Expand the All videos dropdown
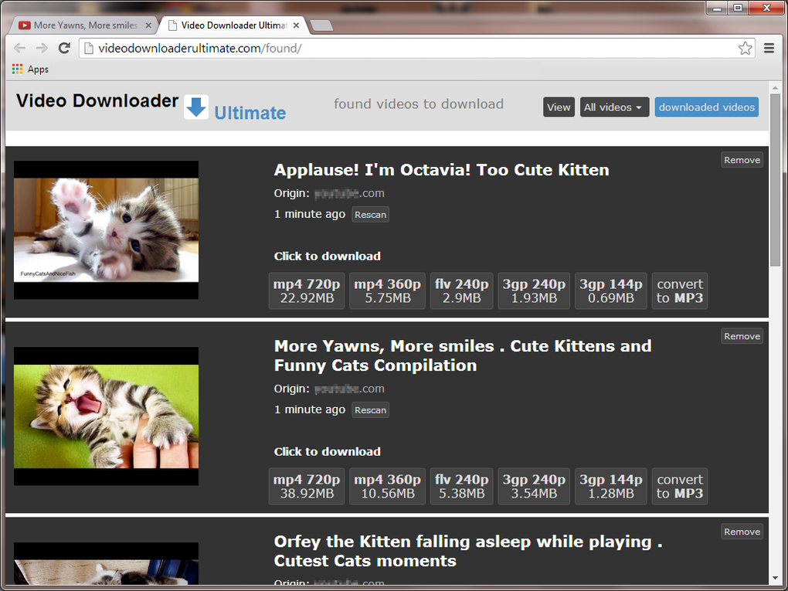The width and height of the screenshot is (788, 591). [614, 107]
